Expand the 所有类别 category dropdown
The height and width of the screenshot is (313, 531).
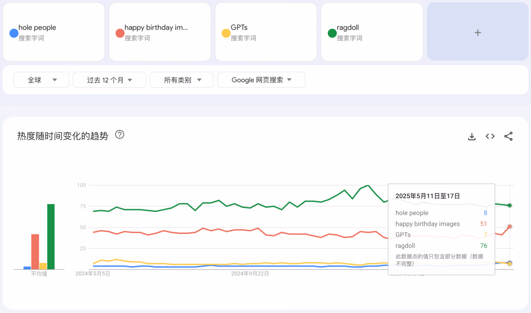click(x=181, y=80)
